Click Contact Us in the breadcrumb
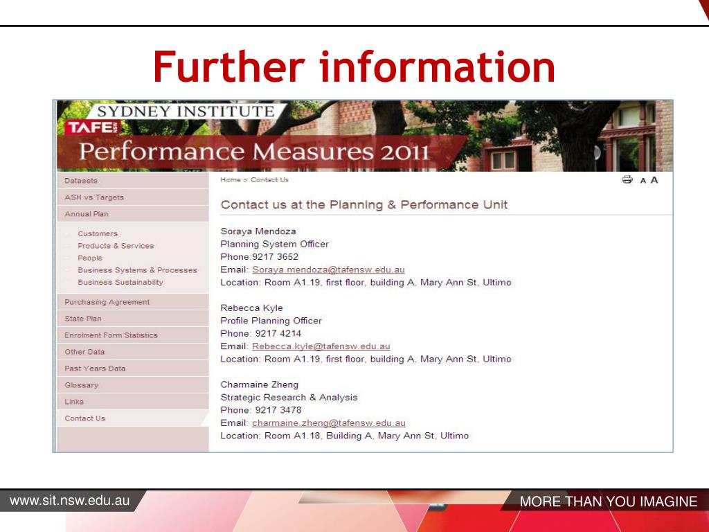Viewport: 709px width, 532px height. 269,179
